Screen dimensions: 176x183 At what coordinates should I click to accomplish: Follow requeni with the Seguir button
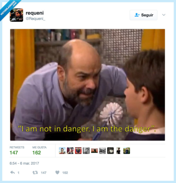(x=144, y=15)
